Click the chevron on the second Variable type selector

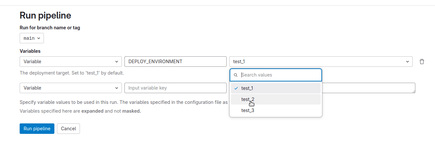pos(117,88)
